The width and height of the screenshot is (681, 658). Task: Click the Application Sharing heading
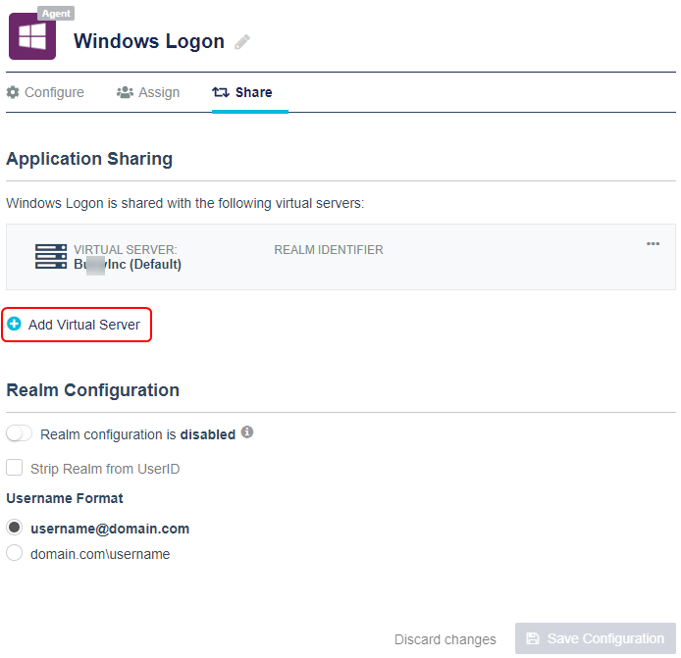pyautogui.click(x=89, y=159)
